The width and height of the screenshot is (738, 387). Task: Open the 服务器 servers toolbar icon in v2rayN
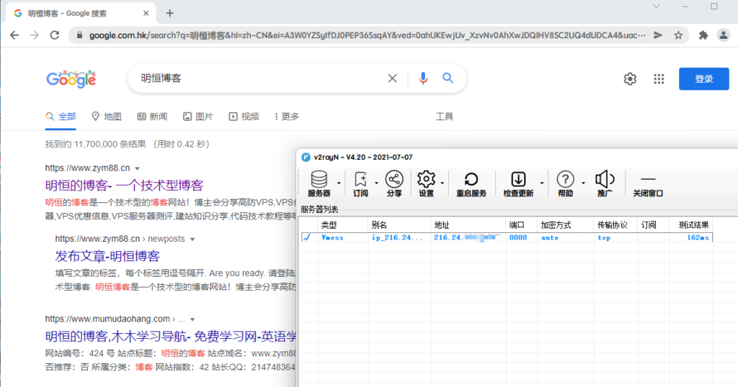click(x=319, y=183)
